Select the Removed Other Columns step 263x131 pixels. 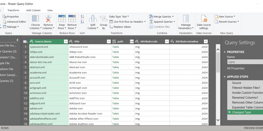click(245, 103)
